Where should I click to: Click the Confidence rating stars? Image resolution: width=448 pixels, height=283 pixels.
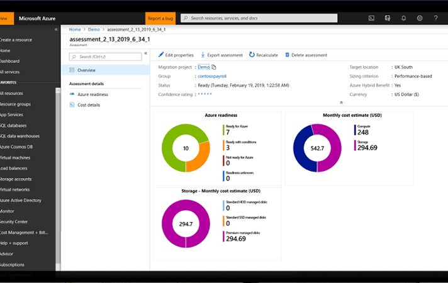pyautogui.click(x=205, y=94)
